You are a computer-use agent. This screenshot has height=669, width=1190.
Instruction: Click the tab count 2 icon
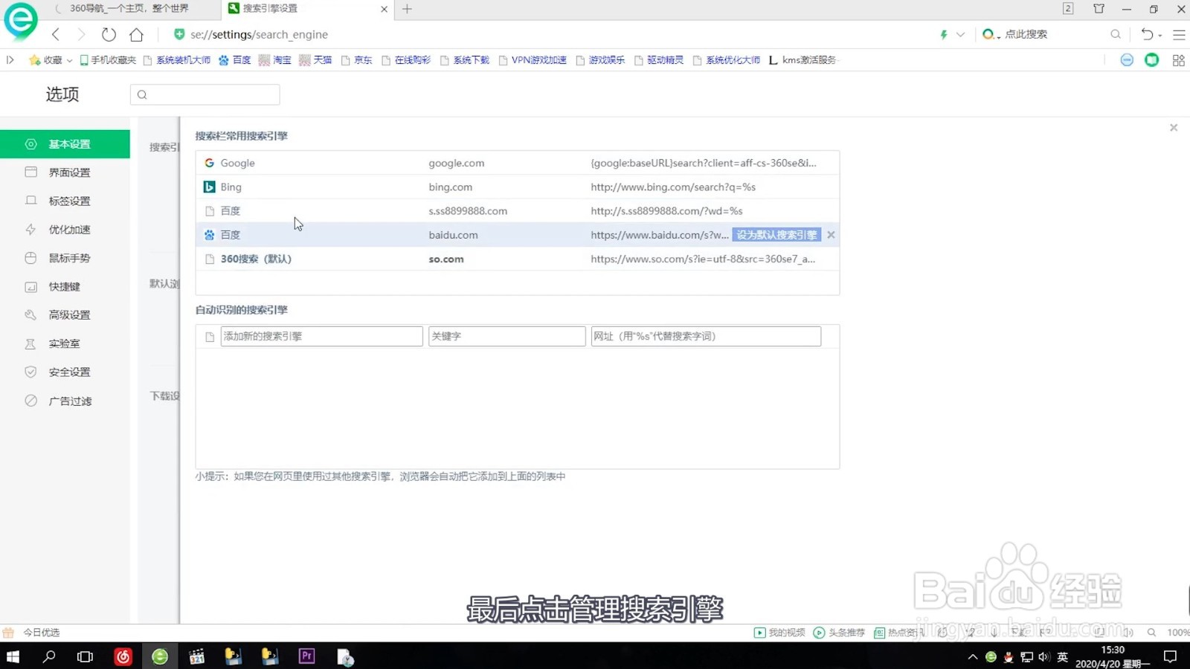pyautogui.click(x=1068, y=9)
